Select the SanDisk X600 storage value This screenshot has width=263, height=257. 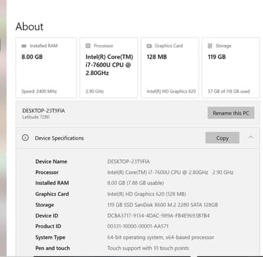163,205
